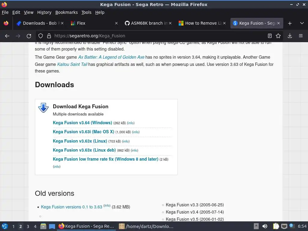Viewport: 308px width, 231px height.
Task: Open the Tools menu
Action: (86, 12)
